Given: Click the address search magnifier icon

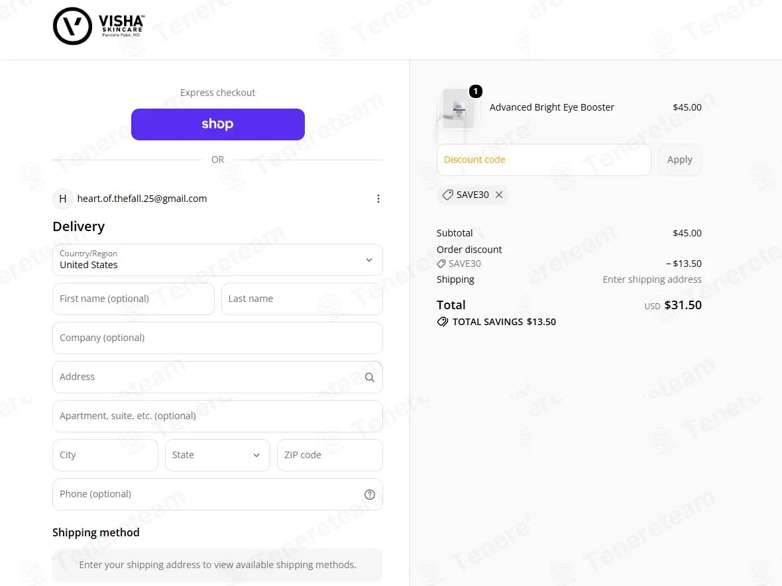Looking at the screenshot, I should coord(370,377).
